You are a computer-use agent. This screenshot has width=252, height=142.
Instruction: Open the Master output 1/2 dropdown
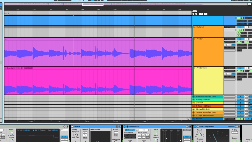(230, 119)
